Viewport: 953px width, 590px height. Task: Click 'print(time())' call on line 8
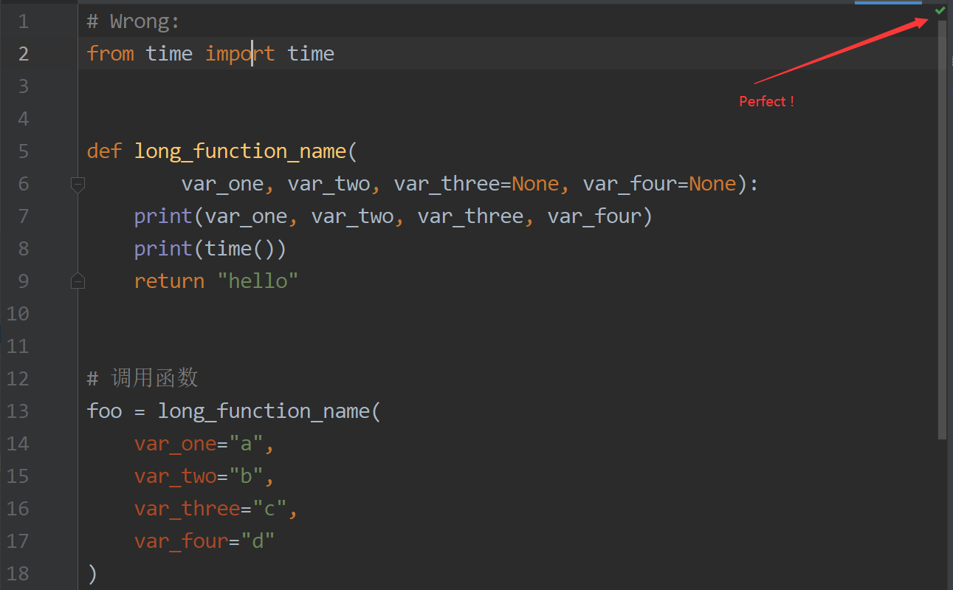[x=210, y=249]
